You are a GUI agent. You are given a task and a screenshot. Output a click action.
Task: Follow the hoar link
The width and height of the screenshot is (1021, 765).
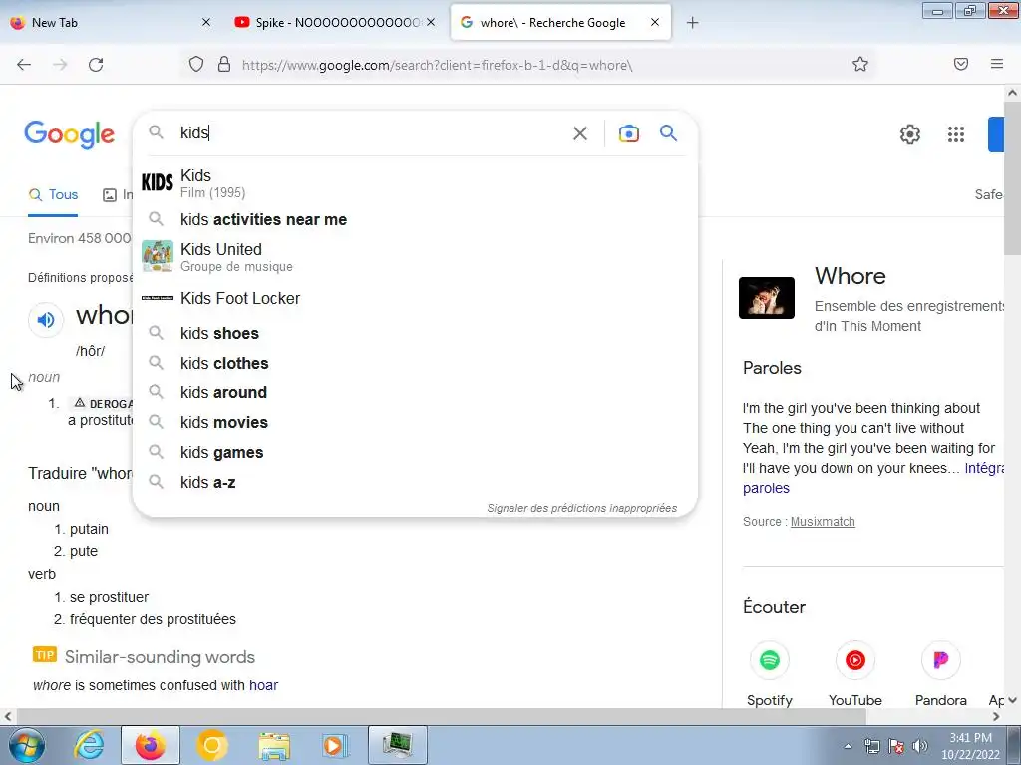tap(263, 685)
